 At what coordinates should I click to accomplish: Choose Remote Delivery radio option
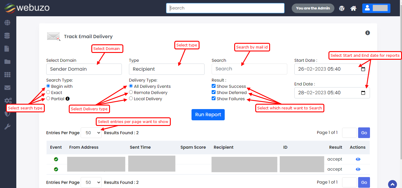pos(131,93)
